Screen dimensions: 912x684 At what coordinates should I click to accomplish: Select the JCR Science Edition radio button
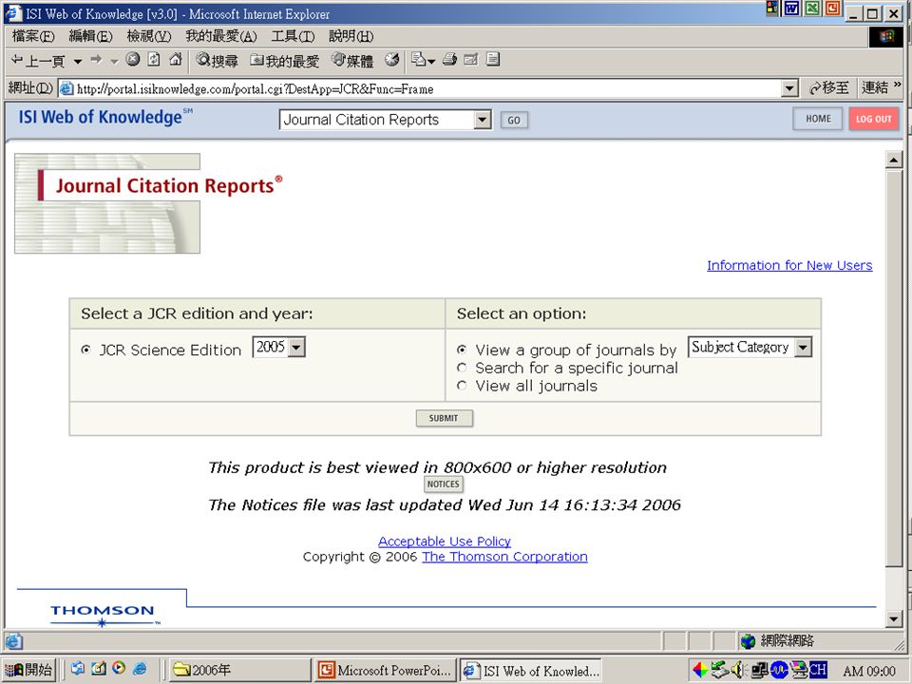tap(86, 351)
